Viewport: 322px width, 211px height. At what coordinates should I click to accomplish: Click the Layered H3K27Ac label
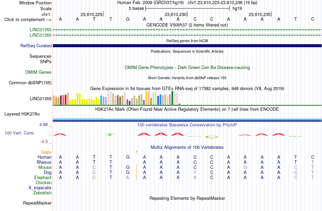coord(22,114)
